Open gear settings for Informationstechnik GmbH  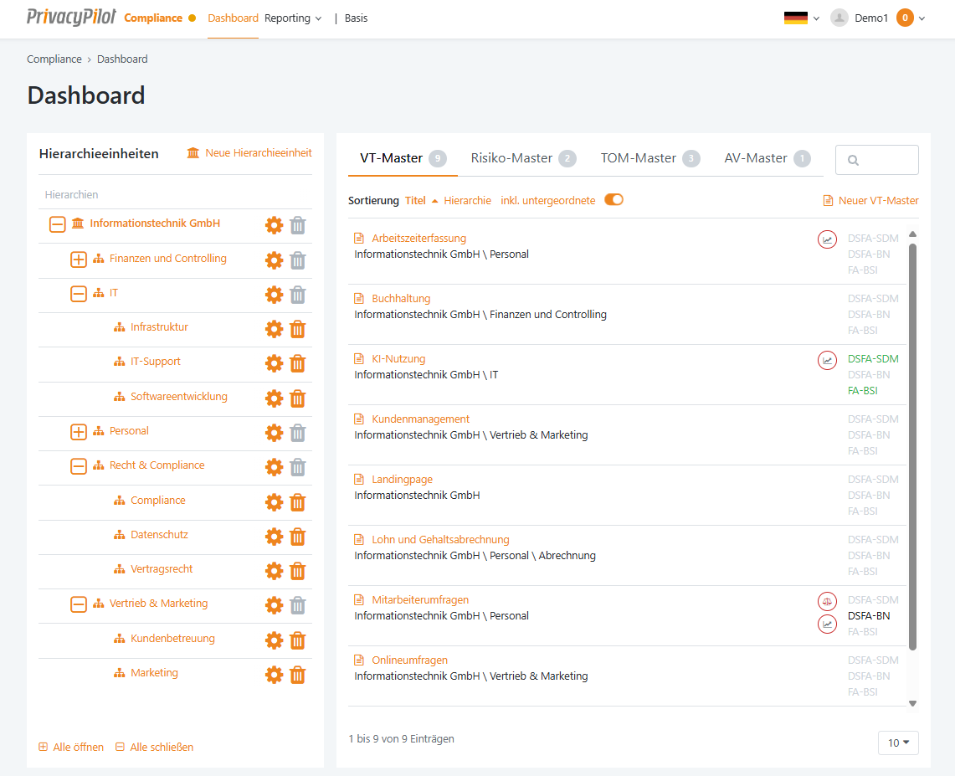274,225
